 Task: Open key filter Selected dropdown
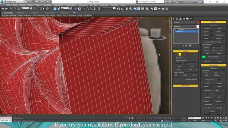pyautogui.click(x=194, y=118)
